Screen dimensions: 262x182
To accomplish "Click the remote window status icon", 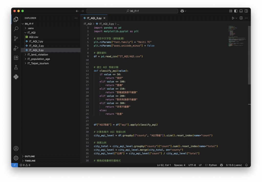I will click(x=15, y=165).
